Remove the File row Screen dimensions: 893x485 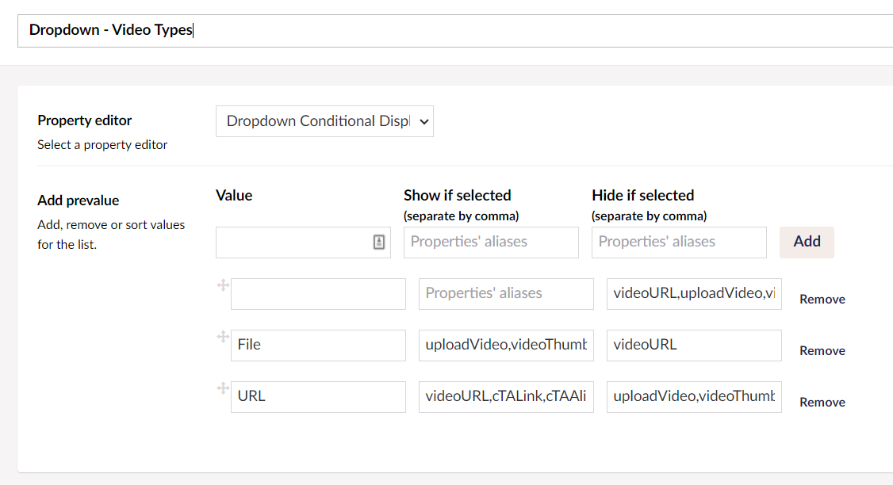coord(822,351)
